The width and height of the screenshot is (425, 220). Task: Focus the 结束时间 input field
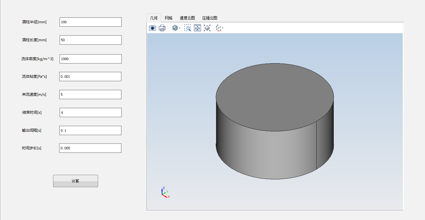tap(91, 112)
